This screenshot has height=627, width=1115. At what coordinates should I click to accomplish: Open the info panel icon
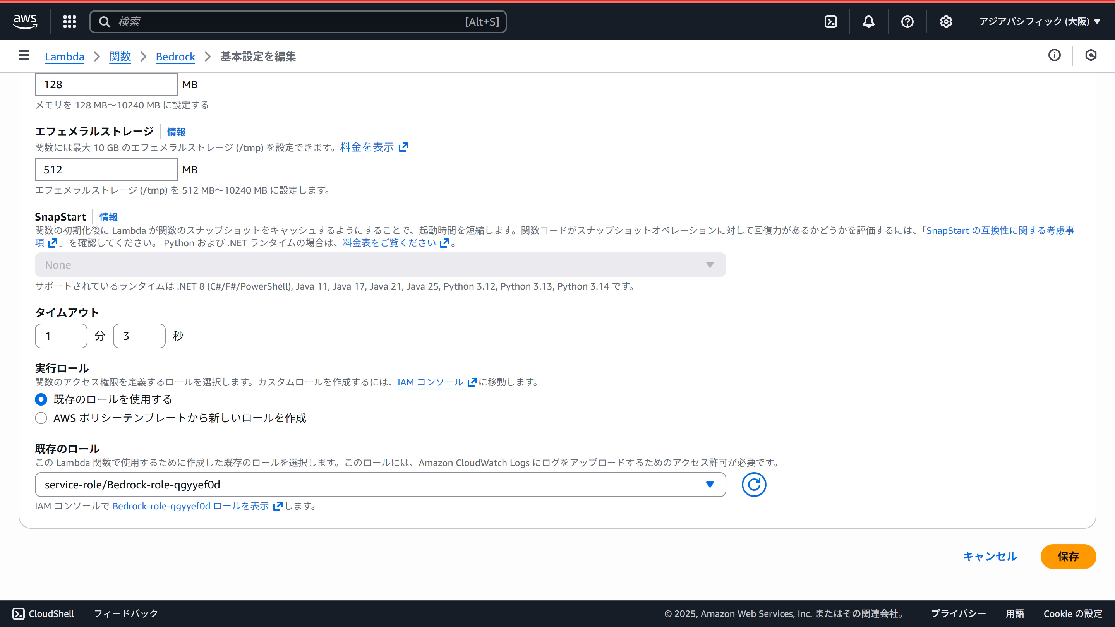(1054, 55)
